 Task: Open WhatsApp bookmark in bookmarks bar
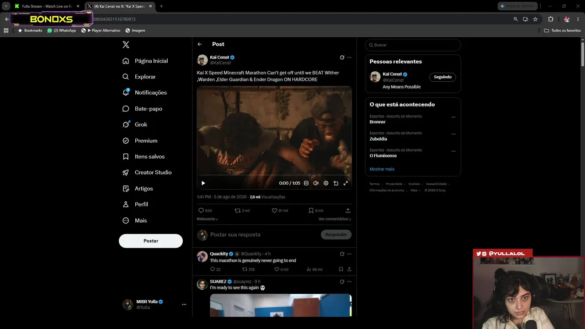pos(62,31)
